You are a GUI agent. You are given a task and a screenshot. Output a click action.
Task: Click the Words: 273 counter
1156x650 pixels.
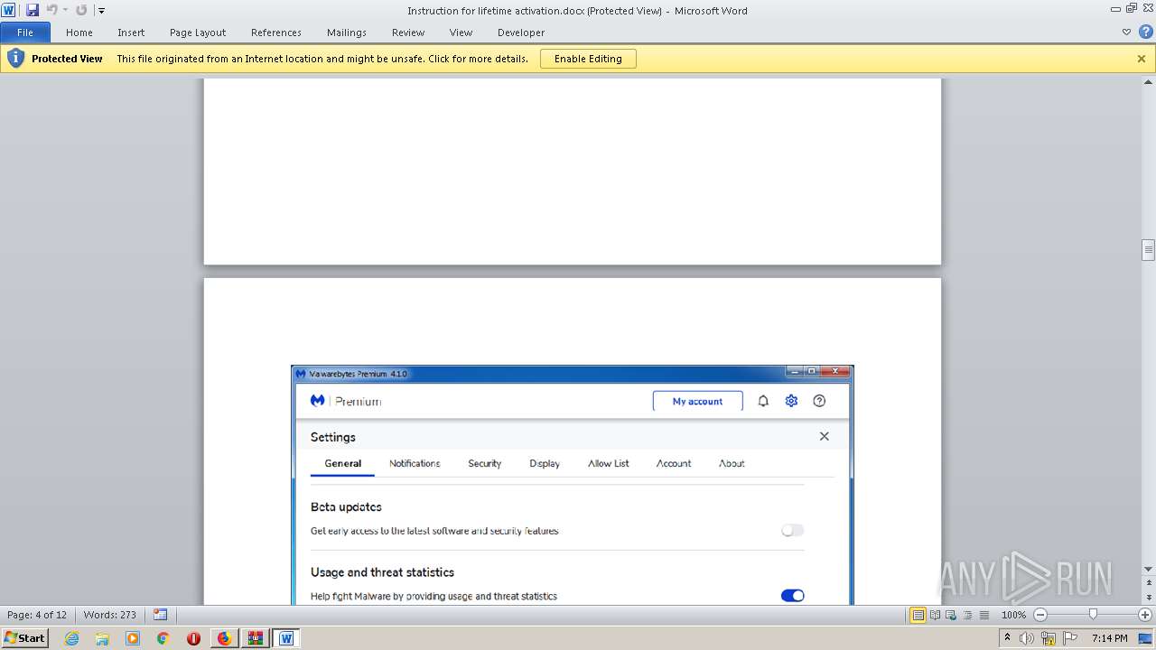[x=109, y=615]
